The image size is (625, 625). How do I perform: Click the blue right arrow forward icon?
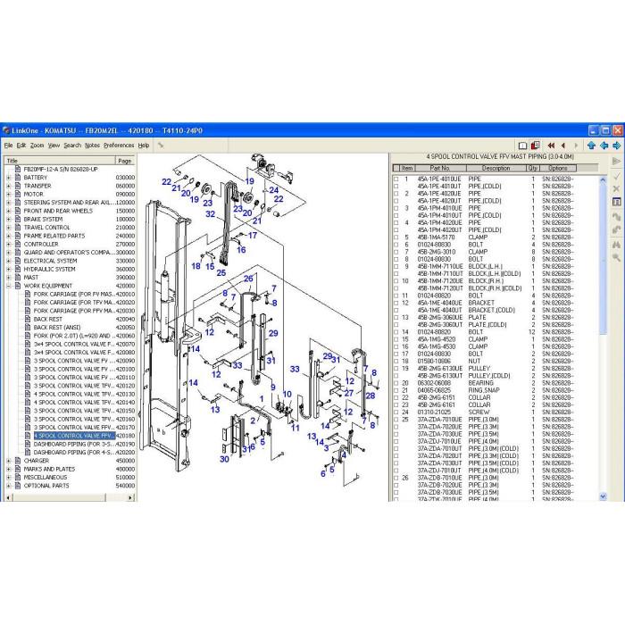pos(617,146)
